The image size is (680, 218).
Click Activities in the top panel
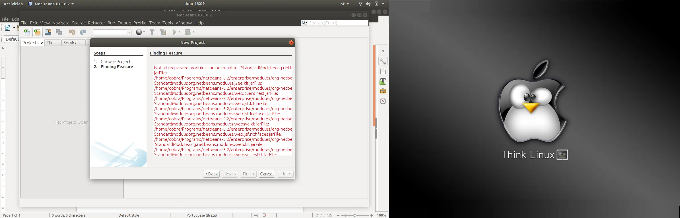[x=13, y=4]
